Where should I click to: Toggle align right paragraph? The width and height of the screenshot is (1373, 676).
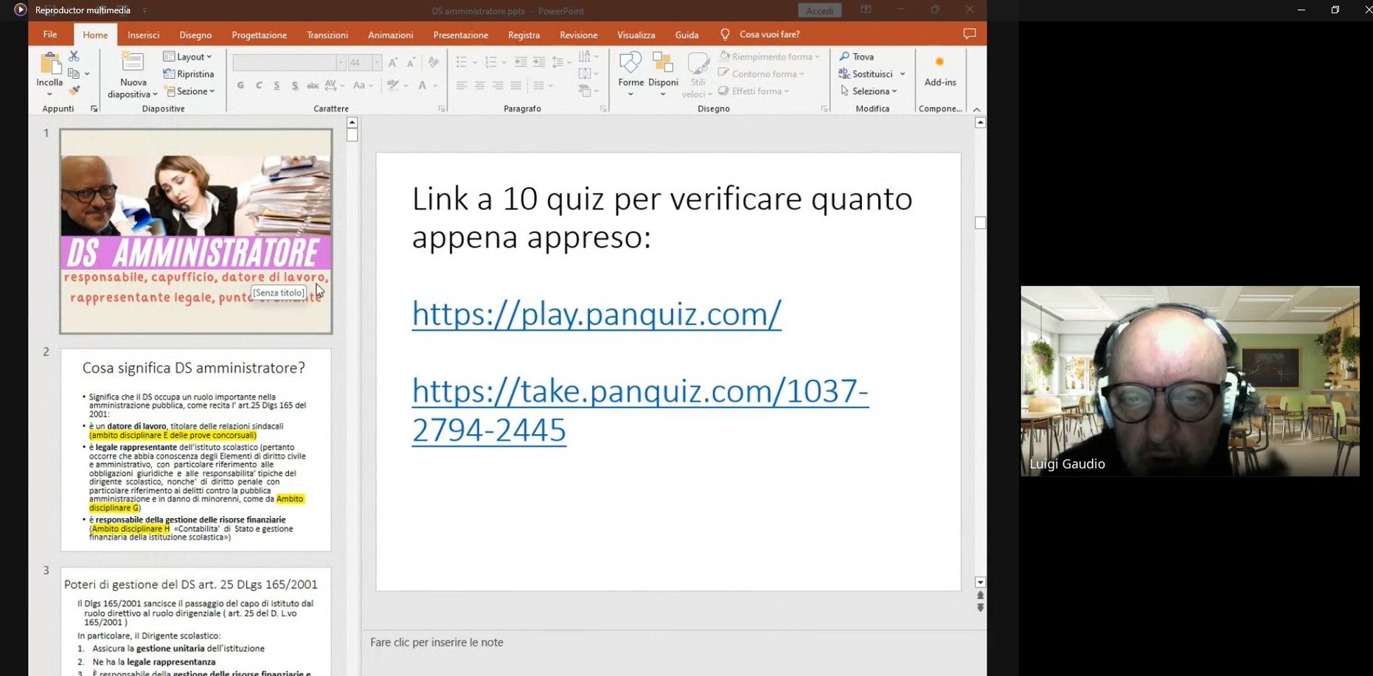coord(498,86)
